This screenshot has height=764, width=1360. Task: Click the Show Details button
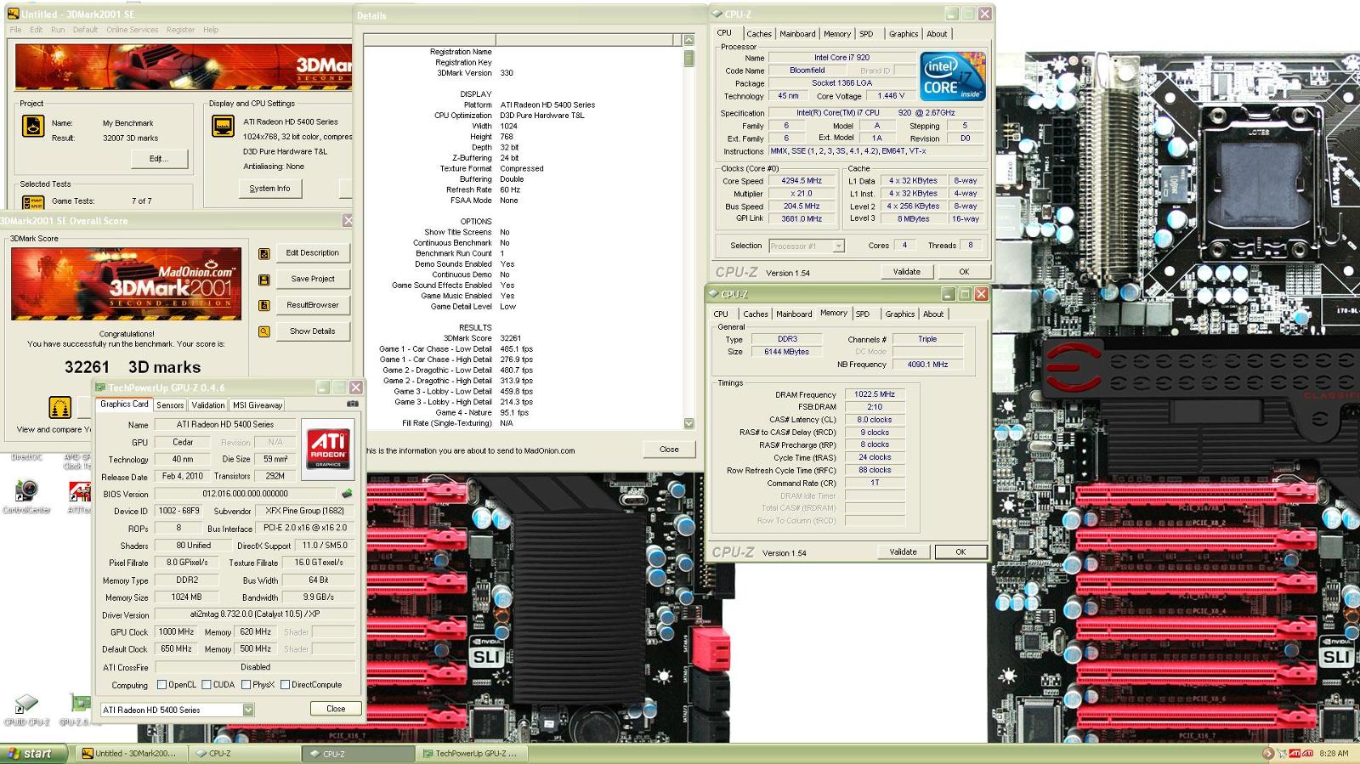[x=313, y=331]
